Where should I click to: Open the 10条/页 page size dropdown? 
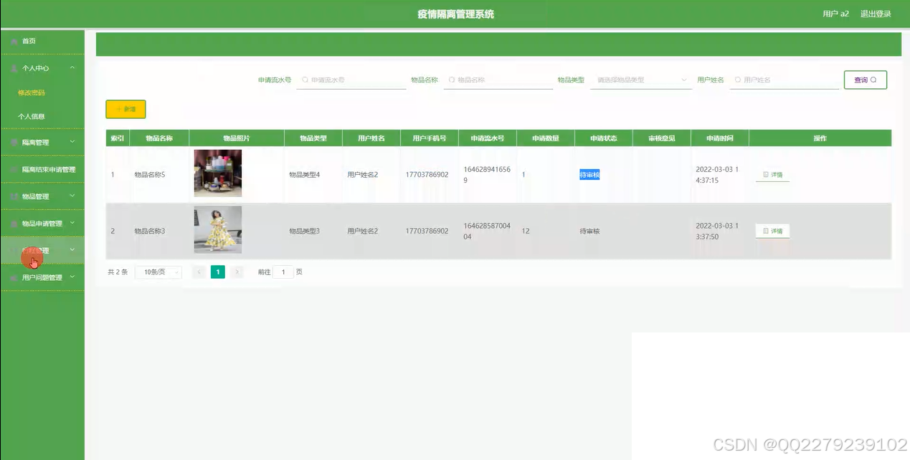pyautogui.click(x=158, y=272)
